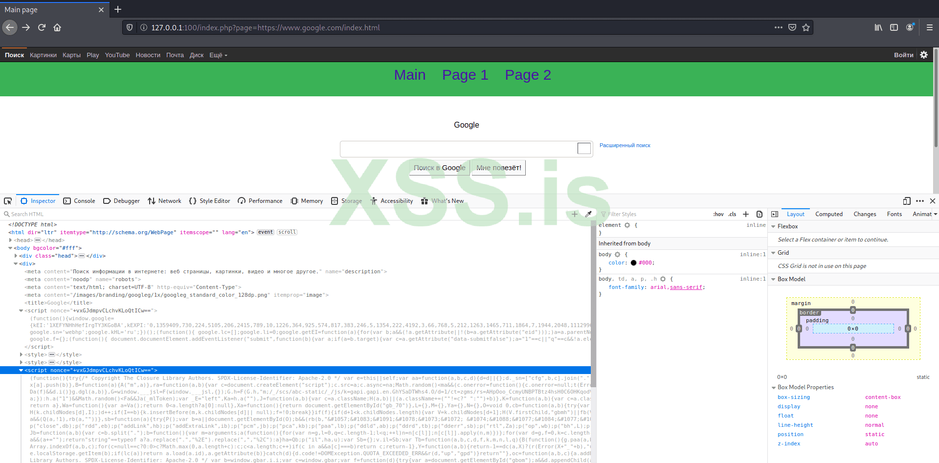Click the scroll badge on html node
The height and width of the screenshot is (463, 939).
287,232
